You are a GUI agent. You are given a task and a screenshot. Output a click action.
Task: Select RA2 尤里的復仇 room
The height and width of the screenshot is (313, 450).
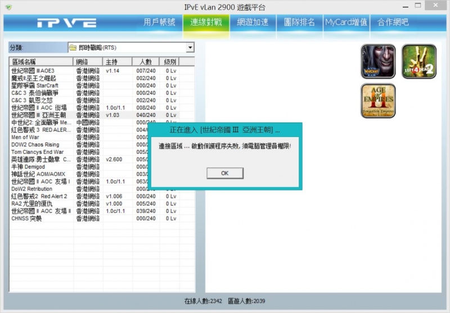[94, 204]
